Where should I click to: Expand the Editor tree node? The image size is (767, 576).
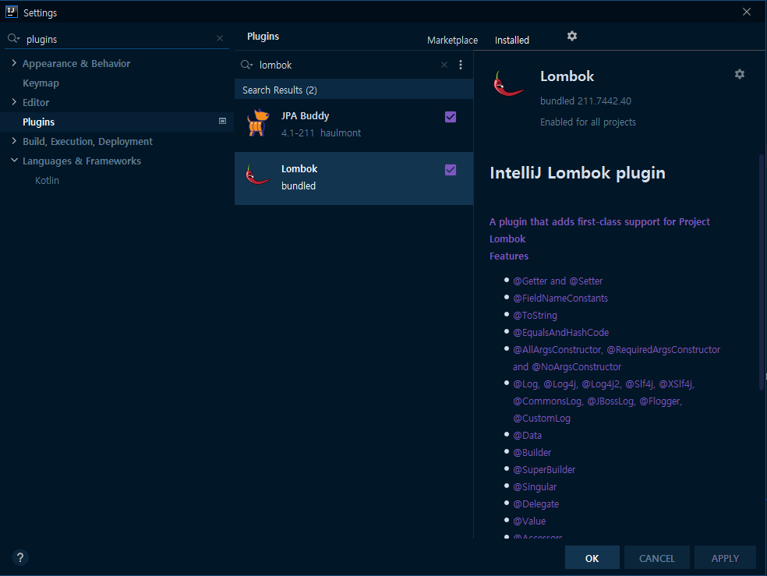tap(14, 101)
